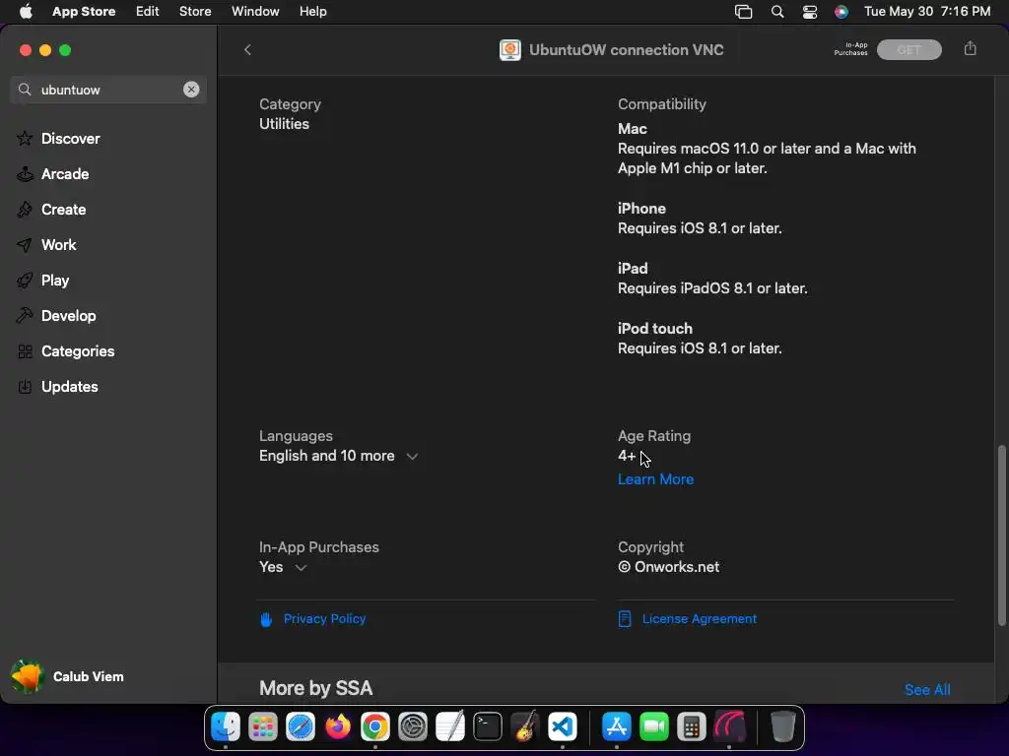Click the Onworks.net copyright text
Viewport: 1009px width, 756px height.
pos(669,567)
